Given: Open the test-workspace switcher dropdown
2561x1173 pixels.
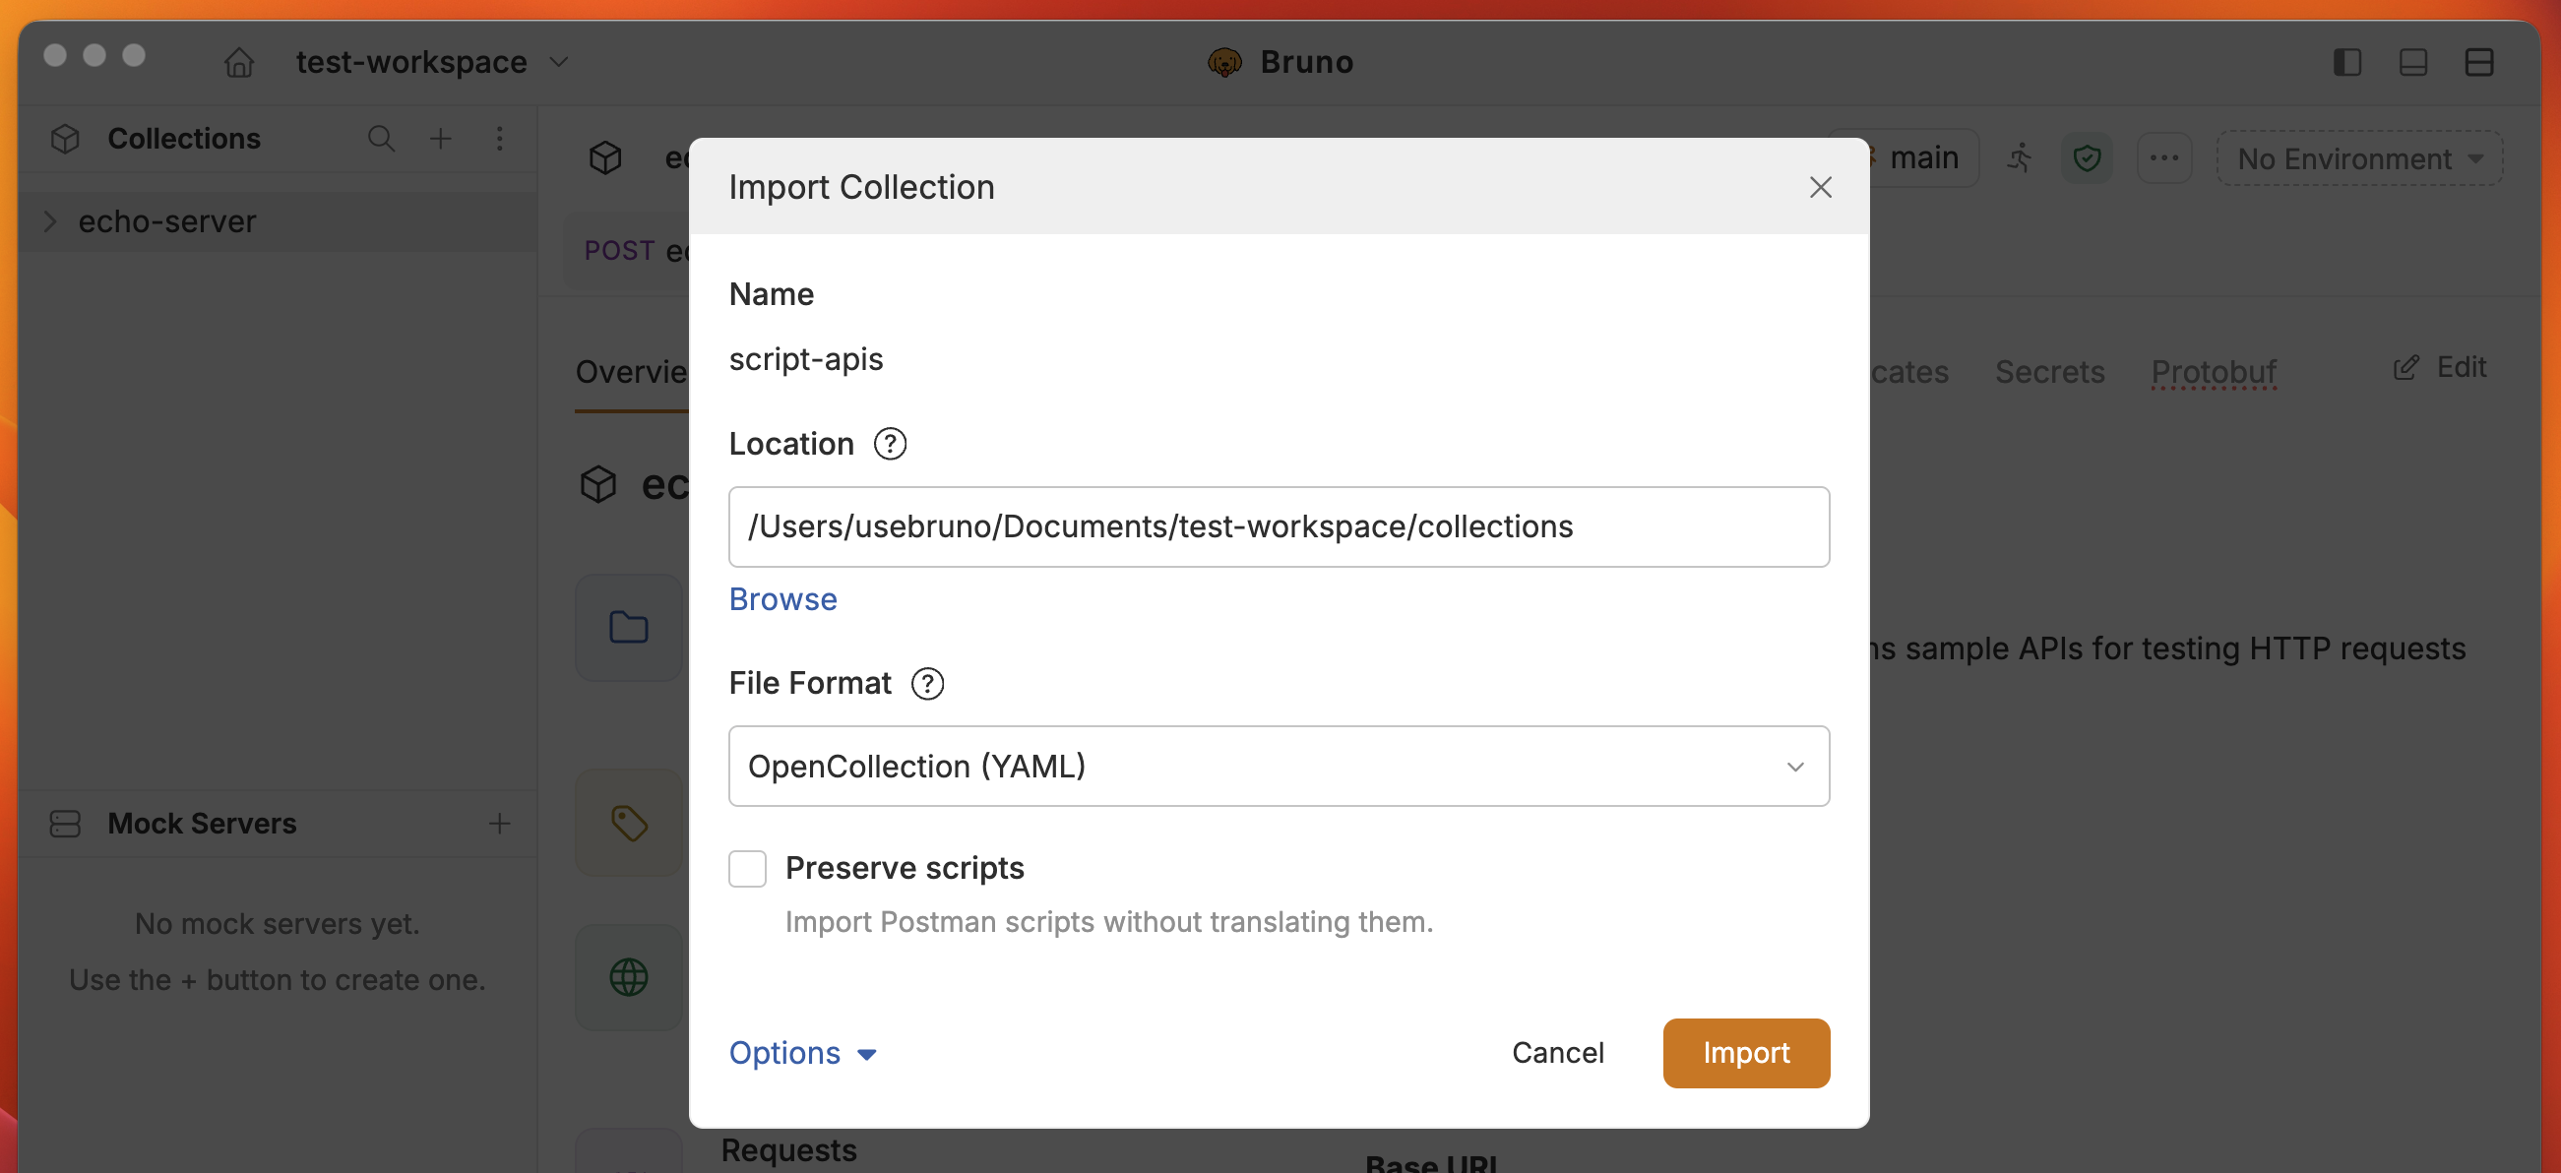Looking at the screenshot, I should click(432, 62).
